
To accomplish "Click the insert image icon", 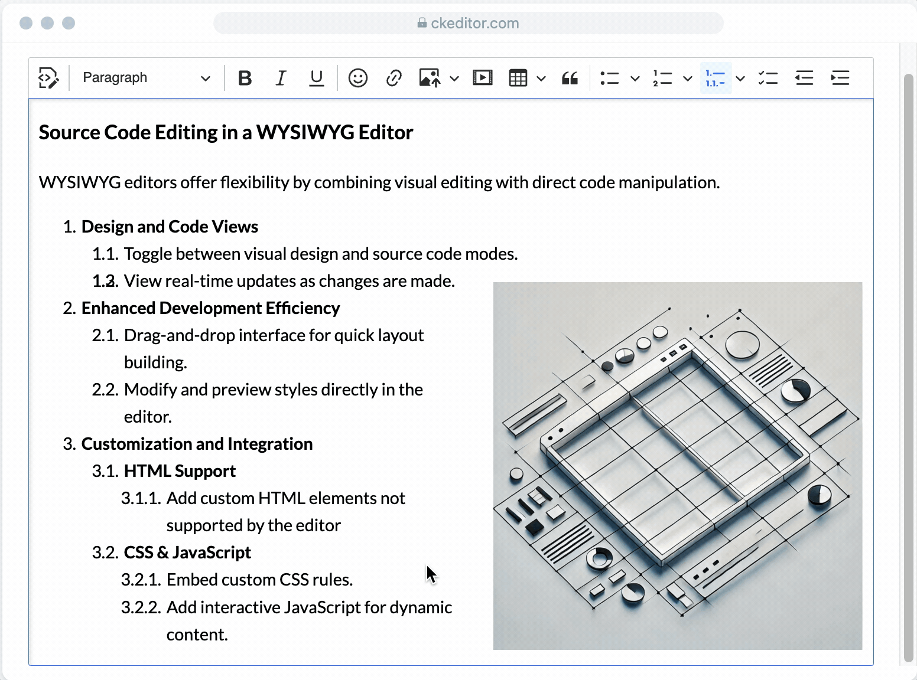I will coord(430,78).
